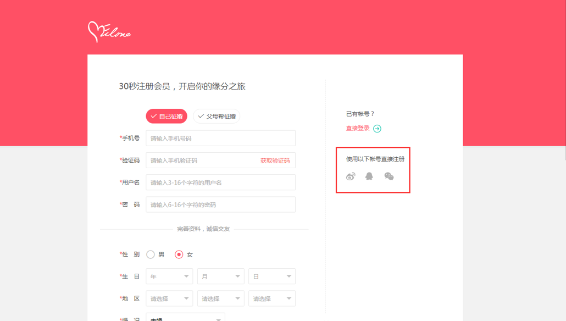Choose 女 gender radio button
Viewport: 566px width, 321px height.
(179, 254)
